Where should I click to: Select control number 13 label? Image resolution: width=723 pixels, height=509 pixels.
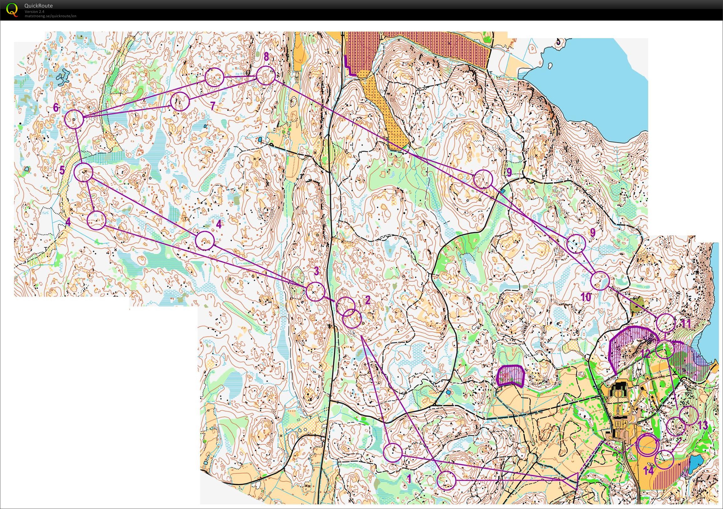[703, 426]
